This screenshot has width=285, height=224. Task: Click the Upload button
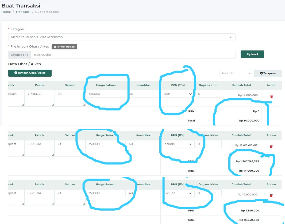(252, 54)
